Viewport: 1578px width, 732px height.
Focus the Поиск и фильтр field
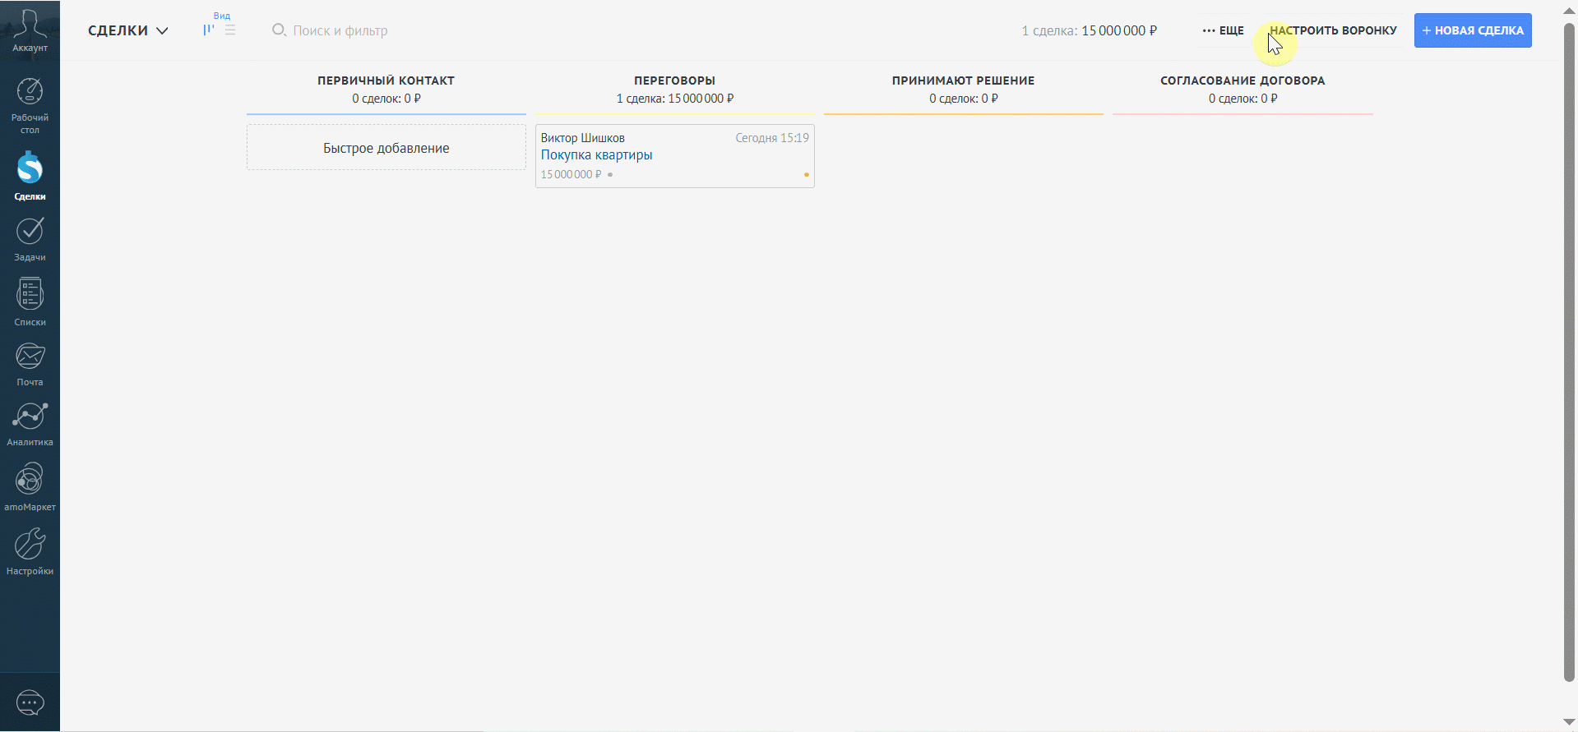(340, 30)
